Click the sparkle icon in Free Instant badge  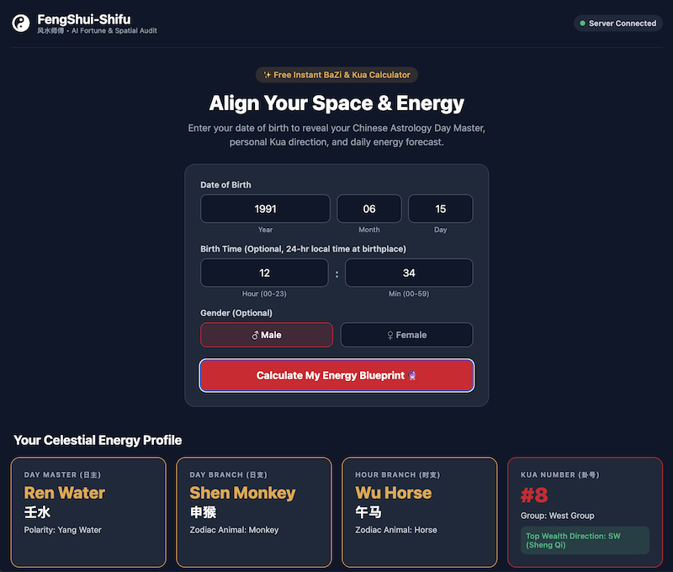click(x=267, y=75)
